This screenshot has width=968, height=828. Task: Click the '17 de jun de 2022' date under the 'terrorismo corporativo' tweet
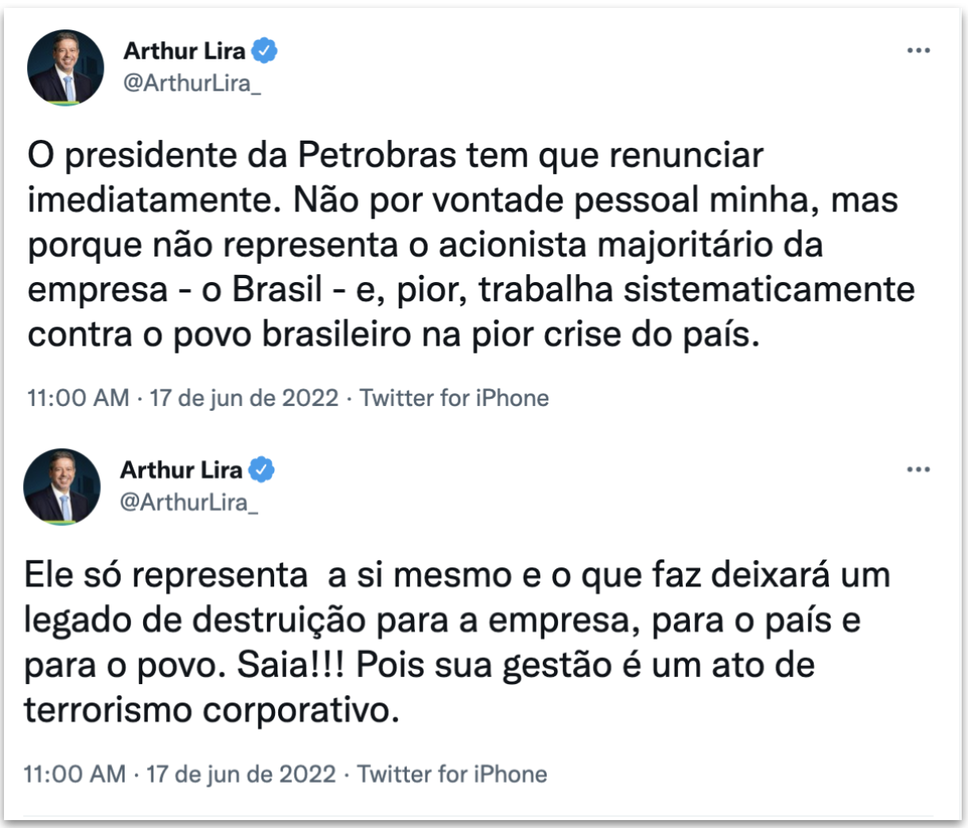pos(241,774)
